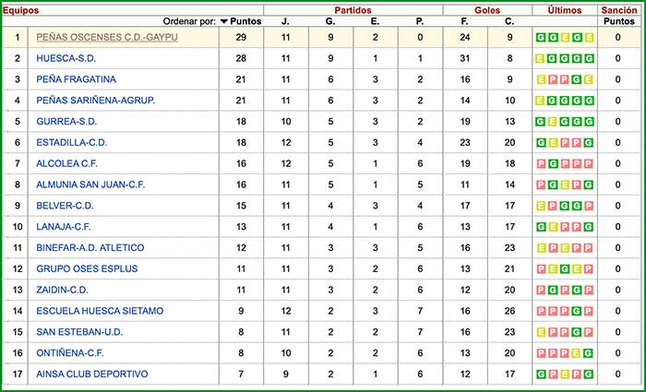Click the yellow E badge for Ainsa Club Deportivo

[x=565, y=374]
